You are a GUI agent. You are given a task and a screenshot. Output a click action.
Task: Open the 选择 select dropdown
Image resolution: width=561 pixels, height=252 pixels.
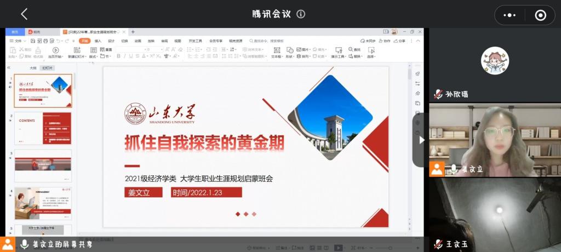tap(371, 52)
